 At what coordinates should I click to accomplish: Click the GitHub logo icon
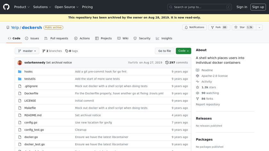[x=6, y=7]
